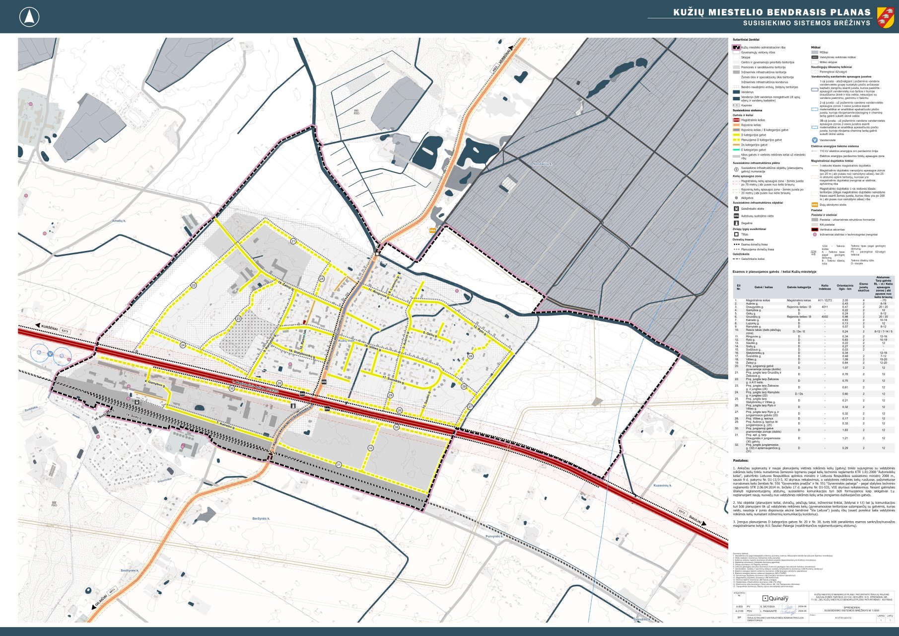Click the bridge square marker on the map
The height and width of the screenshot is (636, 899).
tap(378, 253)
